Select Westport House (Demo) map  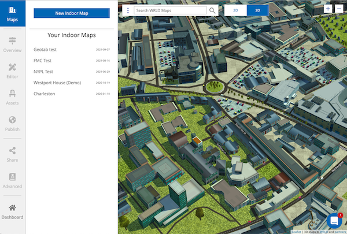coord(57,83)
